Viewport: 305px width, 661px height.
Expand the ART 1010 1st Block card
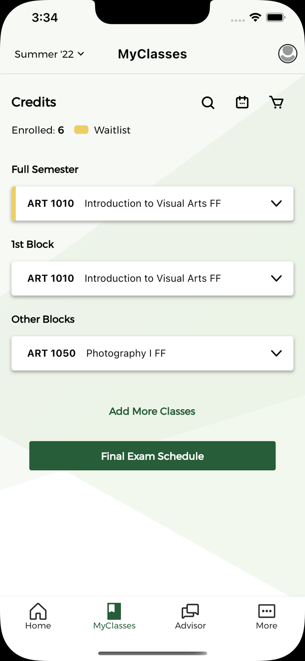coord(276,278)
